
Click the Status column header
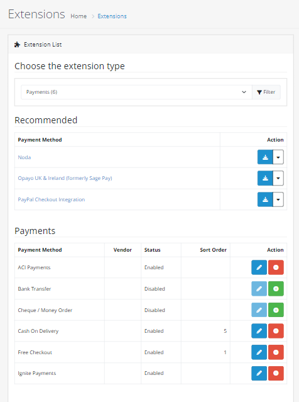tap(152, 250)
